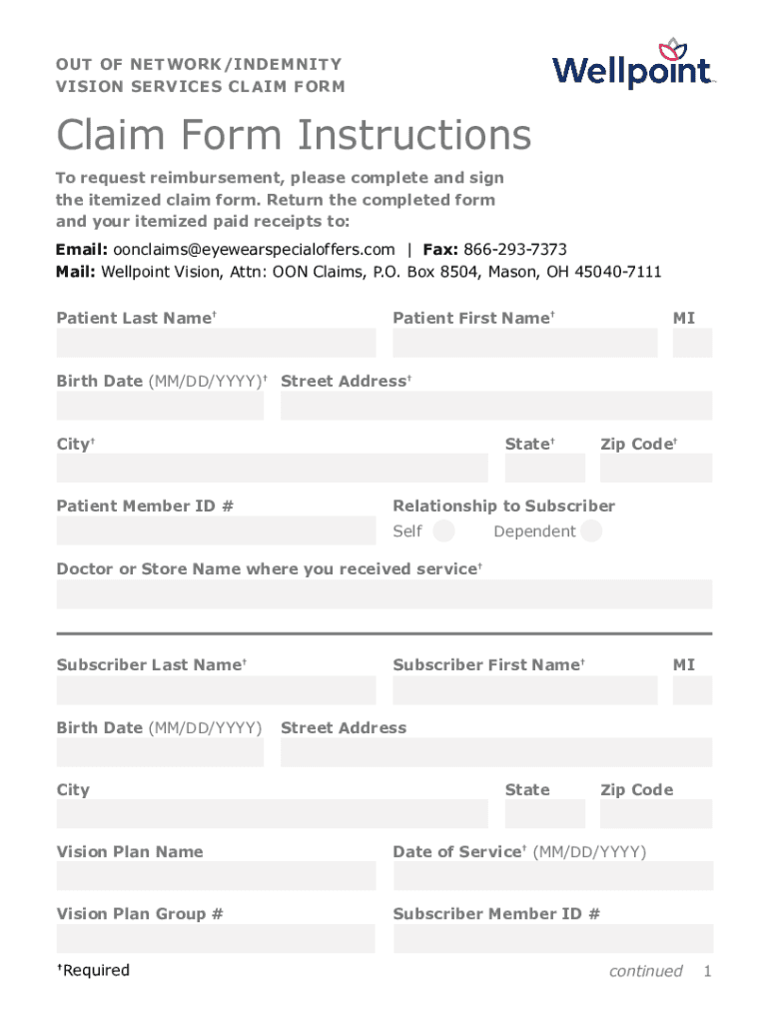Click the oonclaims email address
Image resolution: width=769 pixels, height=1023 pixels.
point(254,250)
